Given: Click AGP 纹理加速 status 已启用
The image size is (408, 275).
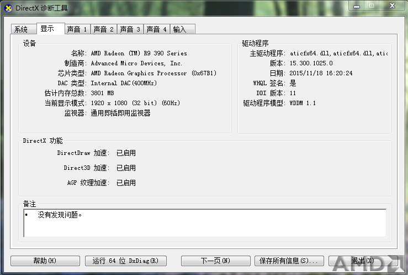Looking at the screenshot, I should pos(126,183).
